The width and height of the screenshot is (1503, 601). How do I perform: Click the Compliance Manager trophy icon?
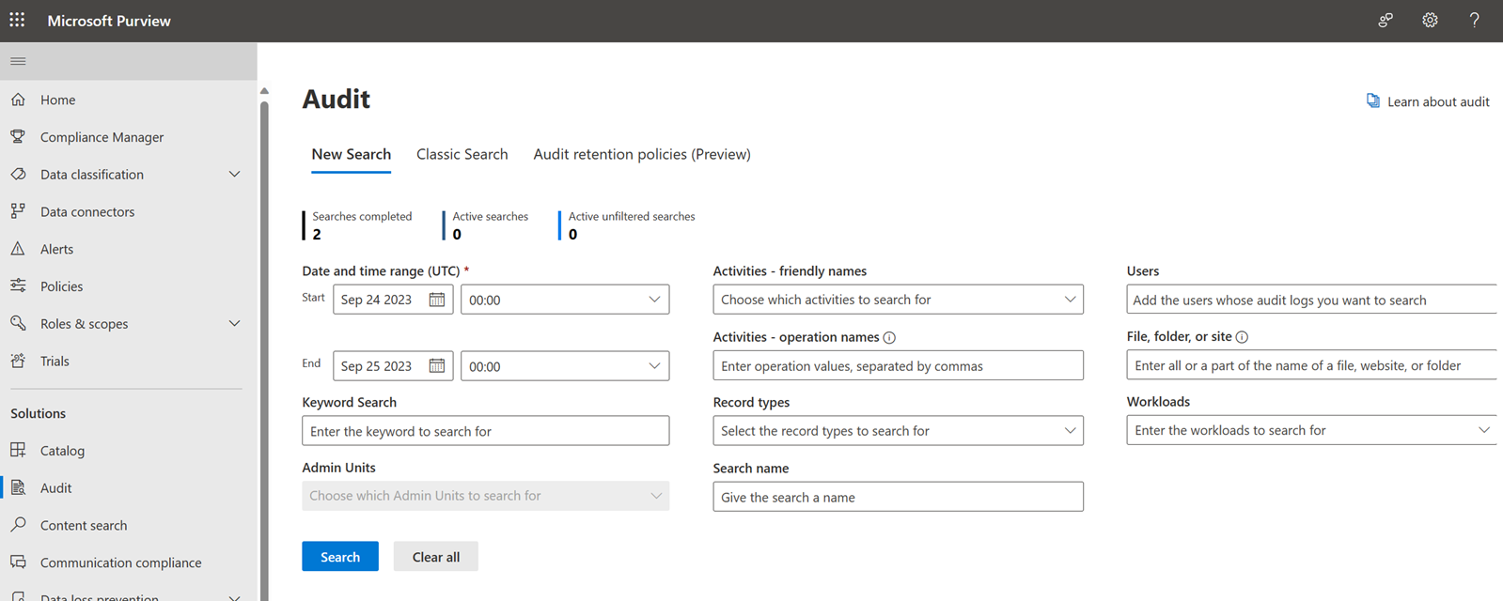pyautogui.click(x=18, y=137)
